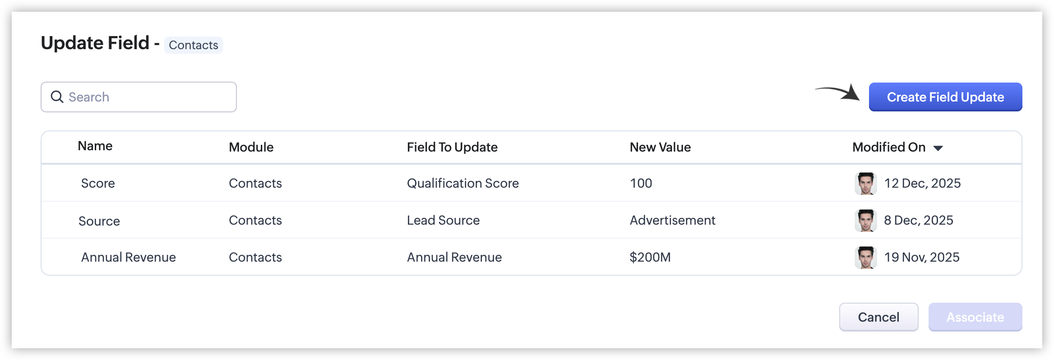Viewport: 1054px width, 360px height.
Task: Select the Score field update row
Action: [x=531, y=183]
